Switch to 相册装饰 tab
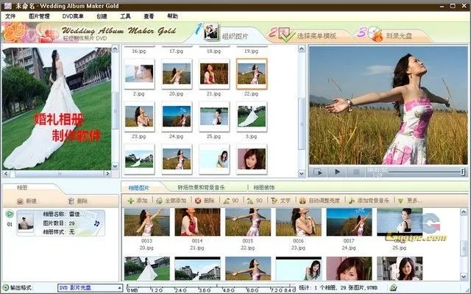This screenshot has width=471, height=294. click(x=263, y=188)
